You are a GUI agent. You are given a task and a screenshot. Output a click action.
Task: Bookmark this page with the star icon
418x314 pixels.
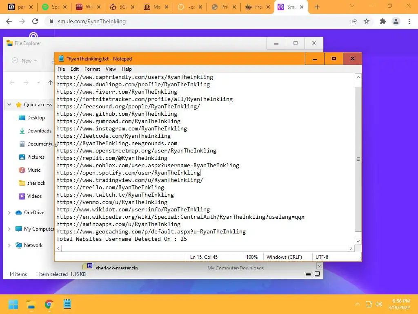(x=367, y=21)
